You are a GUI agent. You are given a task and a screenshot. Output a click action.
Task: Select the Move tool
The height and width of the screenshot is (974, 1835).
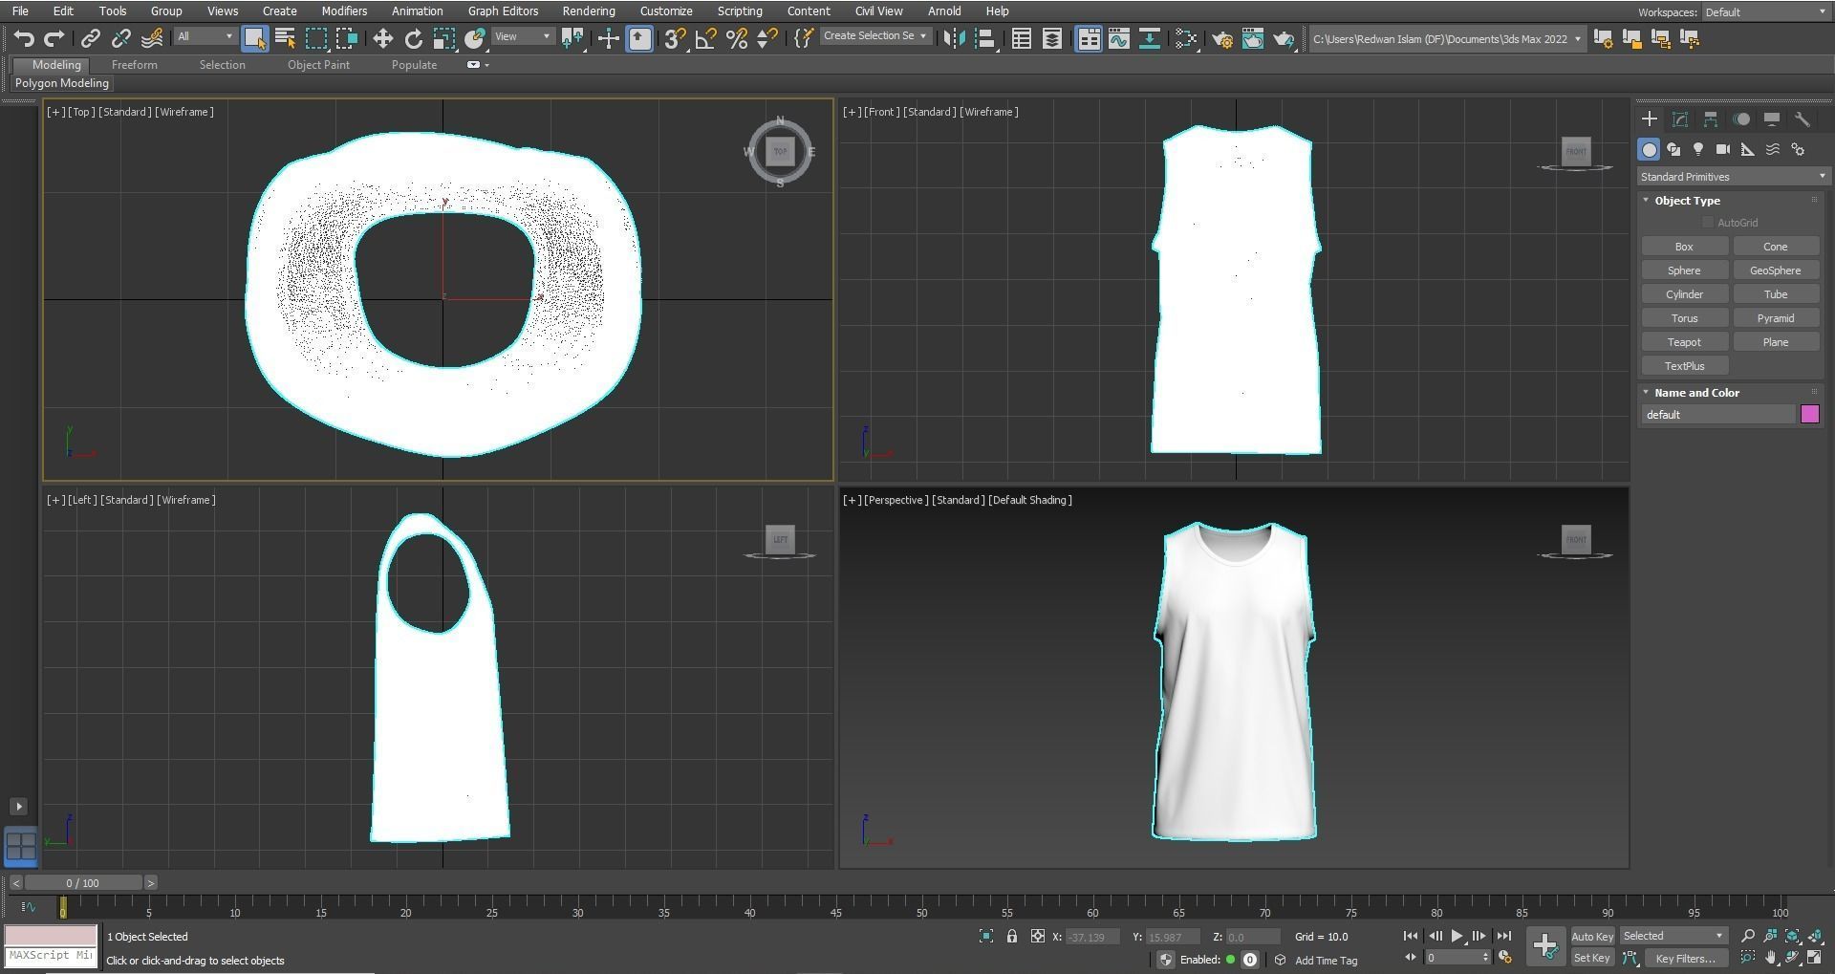click(383, 38)
